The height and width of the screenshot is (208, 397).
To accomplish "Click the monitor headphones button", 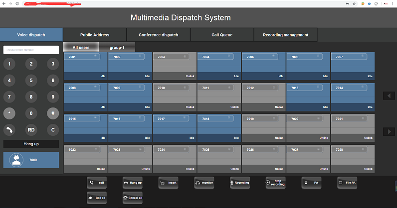I will click(x=204, y=183).
